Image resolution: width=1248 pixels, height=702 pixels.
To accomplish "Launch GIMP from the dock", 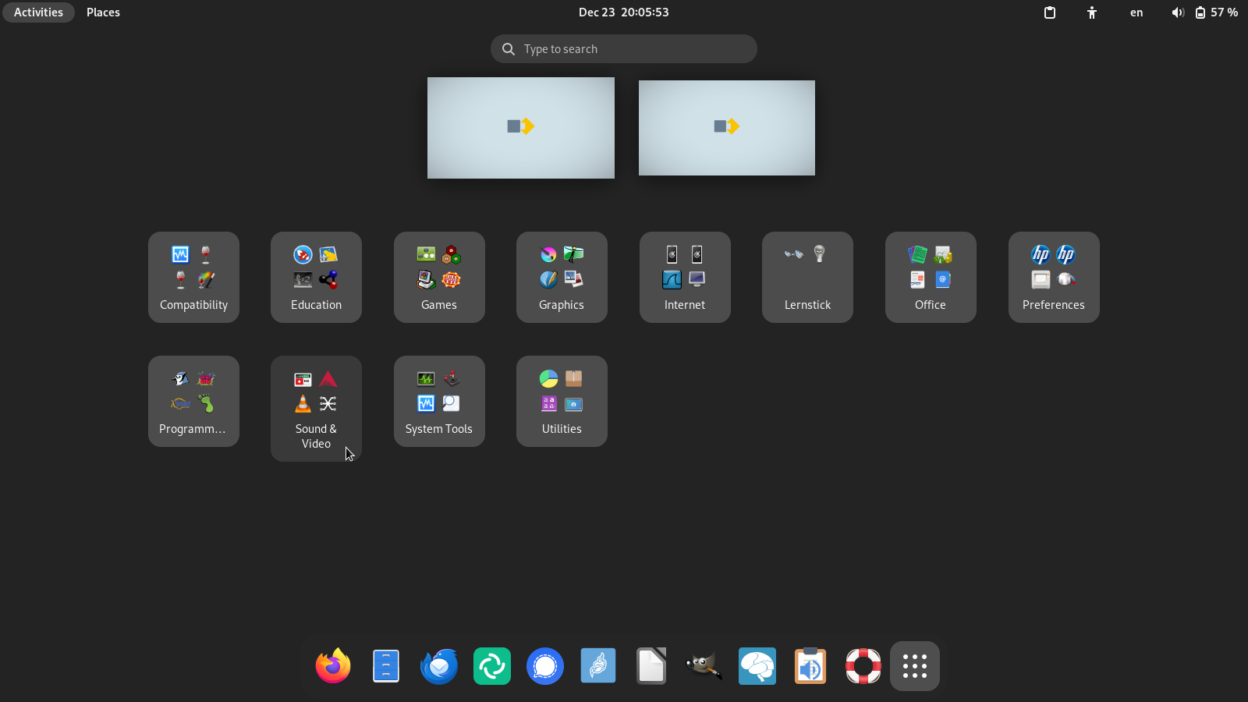I will tap(704, 666).
